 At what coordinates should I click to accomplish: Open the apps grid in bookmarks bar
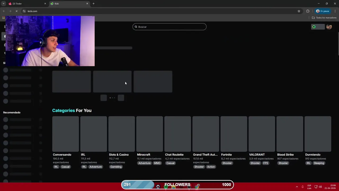(x=3, y=18)
